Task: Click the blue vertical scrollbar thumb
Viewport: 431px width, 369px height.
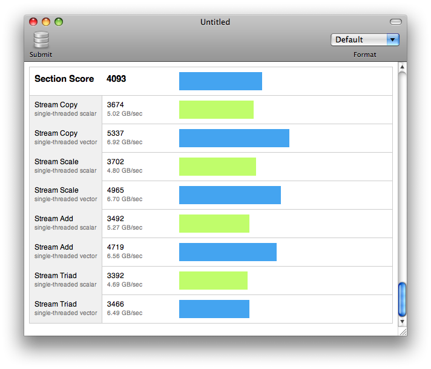Action: (402, 299)
